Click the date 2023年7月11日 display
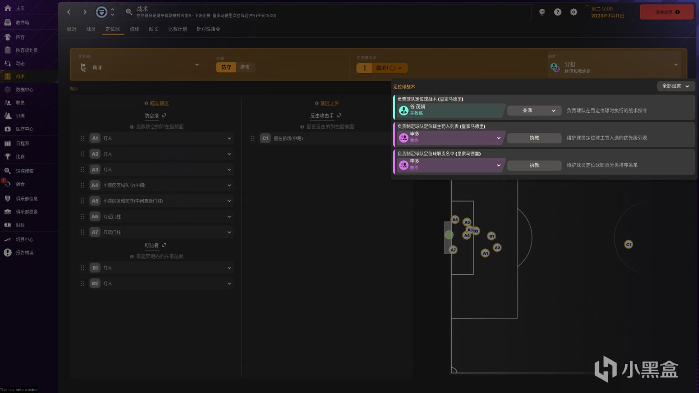 tap(608, 16)
